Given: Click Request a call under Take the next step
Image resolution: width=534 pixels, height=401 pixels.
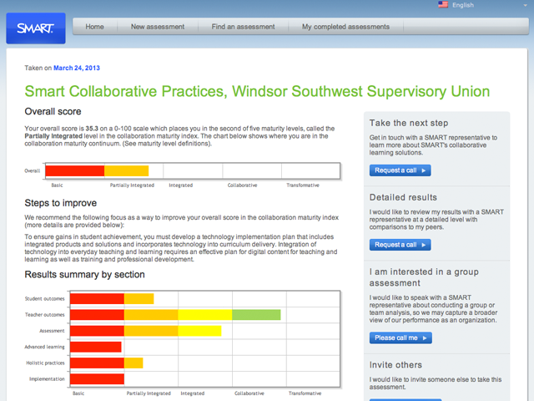Looking at the screenshot, I should (x=400, y=170).
